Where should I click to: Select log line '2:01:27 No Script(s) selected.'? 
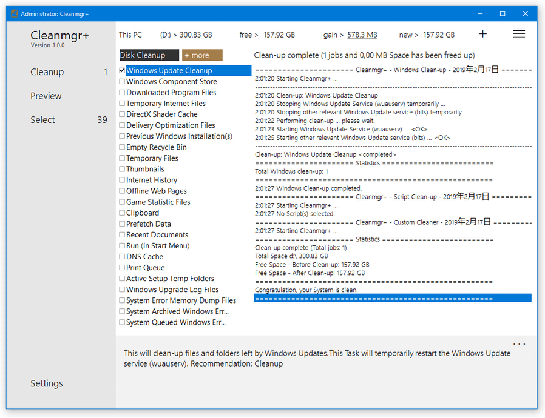coord(295,214)
